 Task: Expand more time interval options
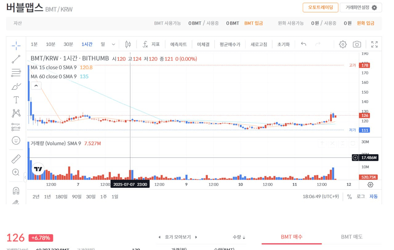click(113, 44)
